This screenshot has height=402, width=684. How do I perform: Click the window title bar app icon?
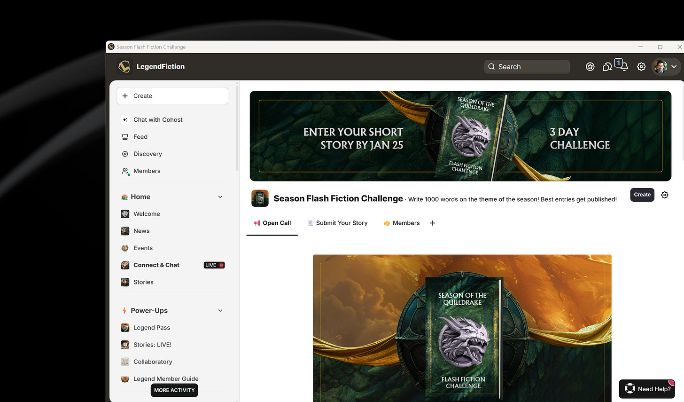111,47
